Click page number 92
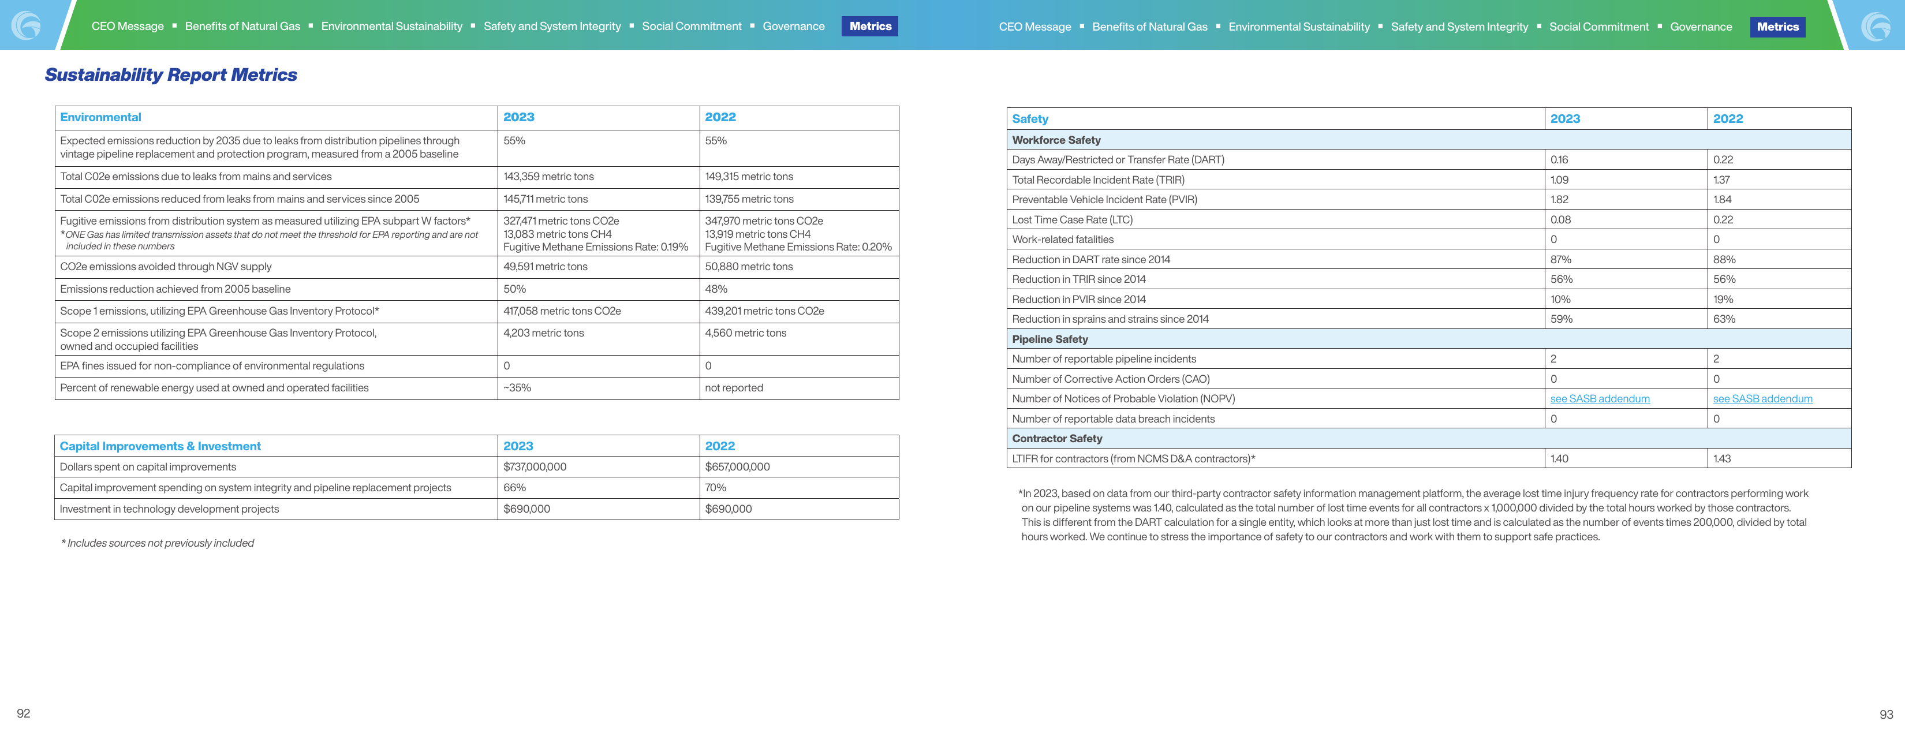This screenshot has width=1905, height=736. [x=24, y=713]
